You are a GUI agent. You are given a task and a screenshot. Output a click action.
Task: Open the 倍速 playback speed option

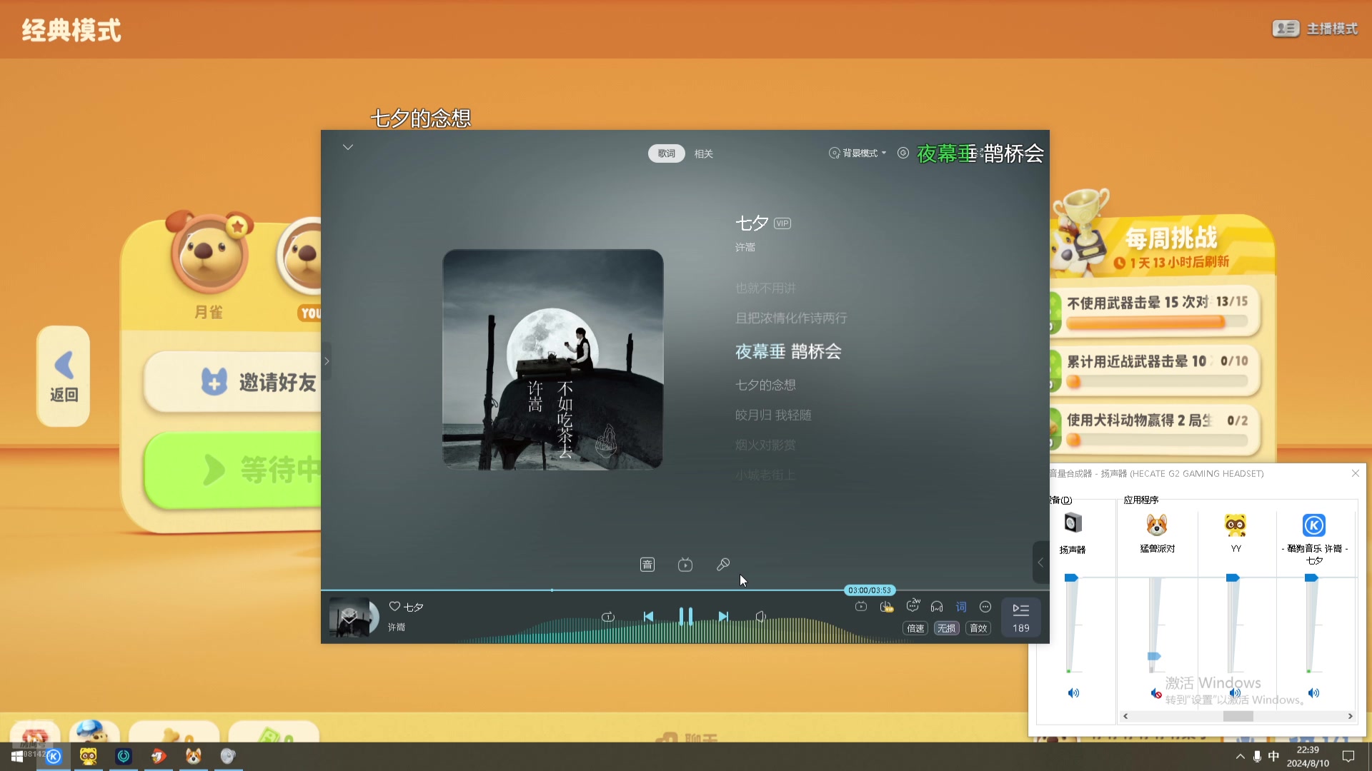point(915,628)
